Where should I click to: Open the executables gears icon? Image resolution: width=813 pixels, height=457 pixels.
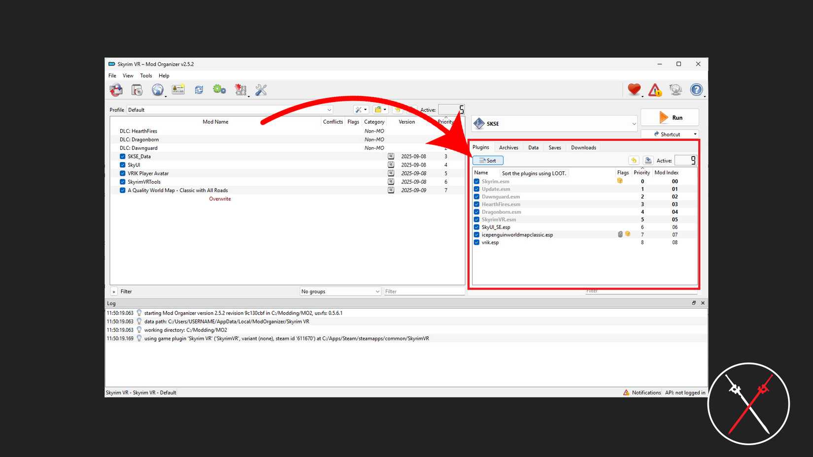[219, 90]
